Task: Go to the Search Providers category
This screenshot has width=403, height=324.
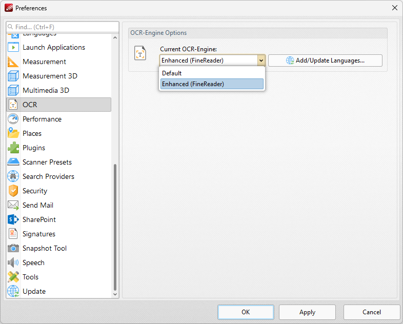Action: click(x=48, y=176)
